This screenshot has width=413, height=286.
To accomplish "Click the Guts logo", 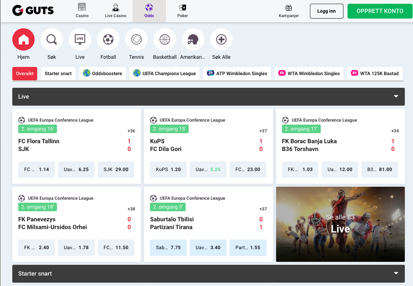I will pyautogui.click(x=33, y=10).
